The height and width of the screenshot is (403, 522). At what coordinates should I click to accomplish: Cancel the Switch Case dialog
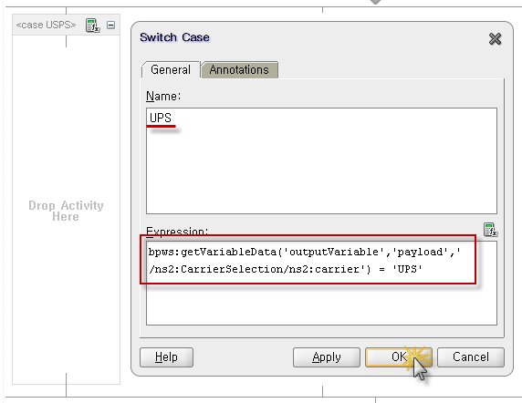pyautogui.click(x=471, y=357)
